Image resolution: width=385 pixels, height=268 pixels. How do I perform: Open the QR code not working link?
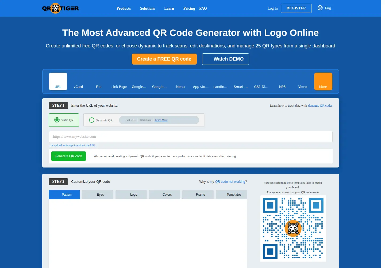230,182
